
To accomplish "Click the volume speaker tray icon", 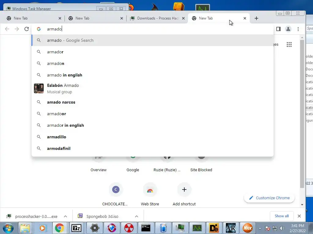I will [x=282, y=228].
